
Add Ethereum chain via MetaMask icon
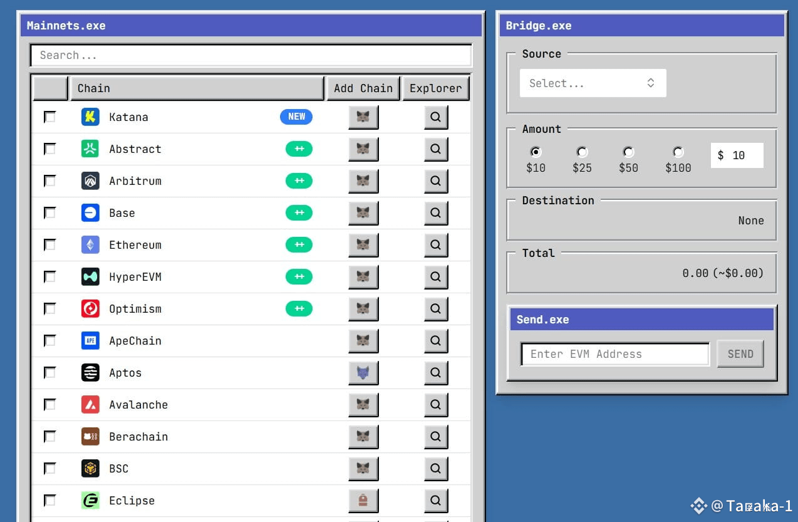tap(363, 245)
